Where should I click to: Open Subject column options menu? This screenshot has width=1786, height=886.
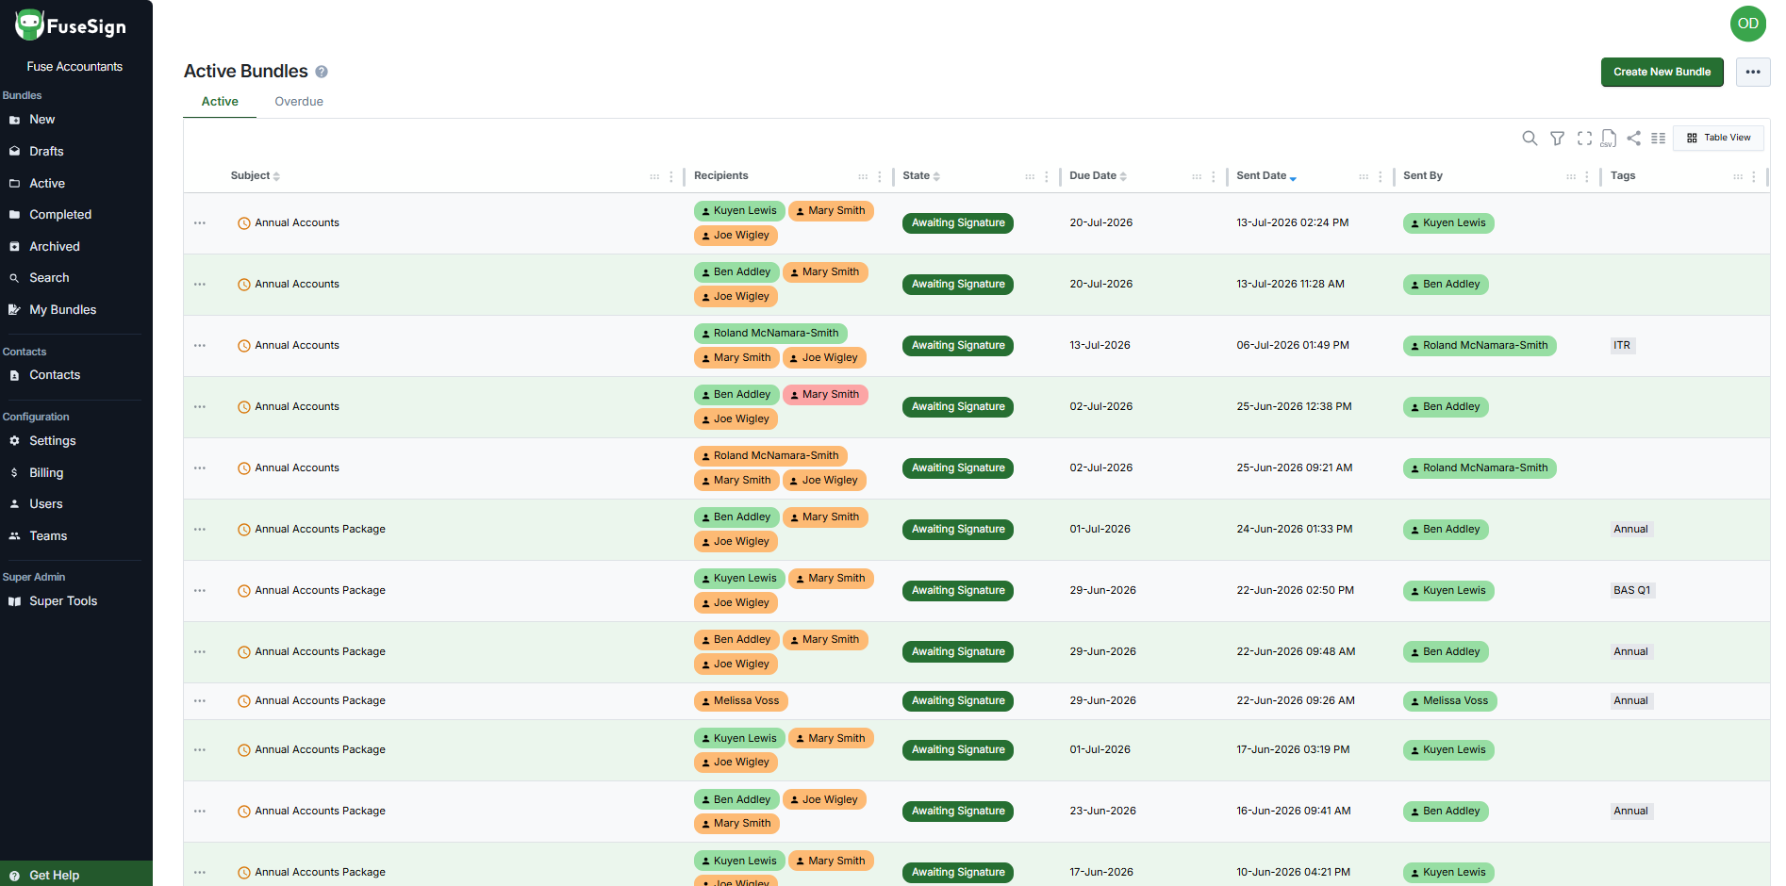coord(671,176)
